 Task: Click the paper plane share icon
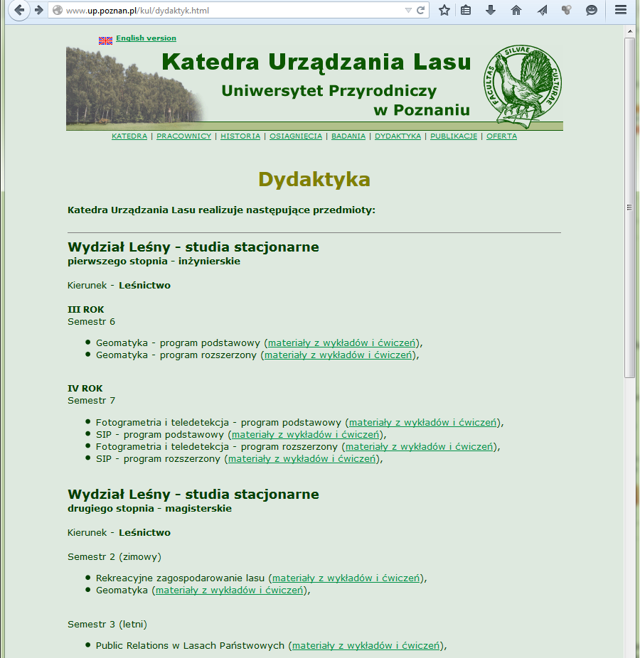pos(542,10)
